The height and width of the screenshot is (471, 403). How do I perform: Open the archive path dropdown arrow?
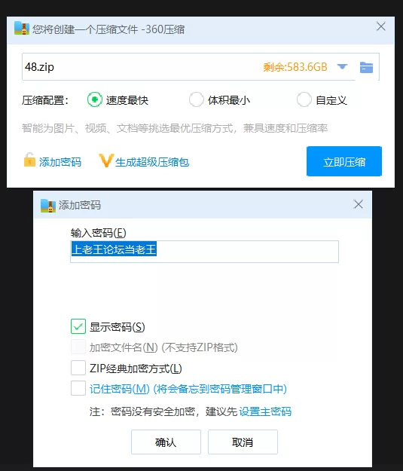342,66
